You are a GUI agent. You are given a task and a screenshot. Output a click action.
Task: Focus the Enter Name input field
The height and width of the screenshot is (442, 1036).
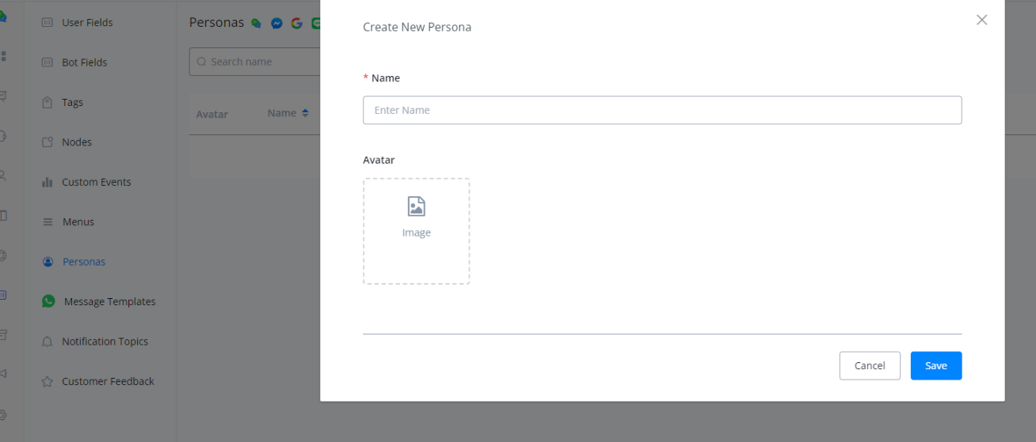coord(662,111)
